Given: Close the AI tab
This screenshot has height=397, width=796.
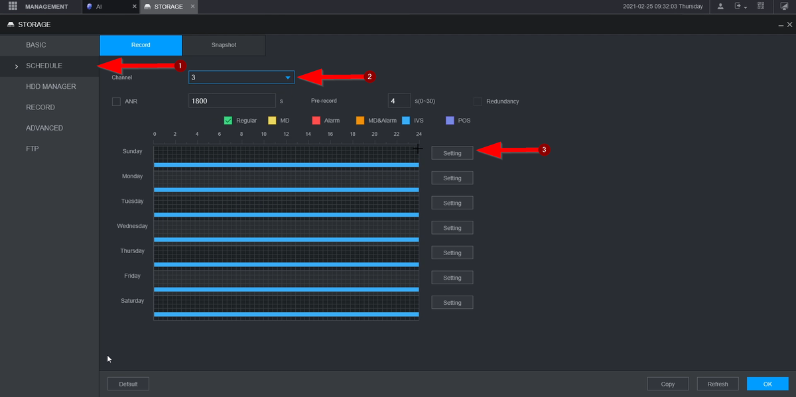Looking at the screenshot, I should click(x=134, y=7).
